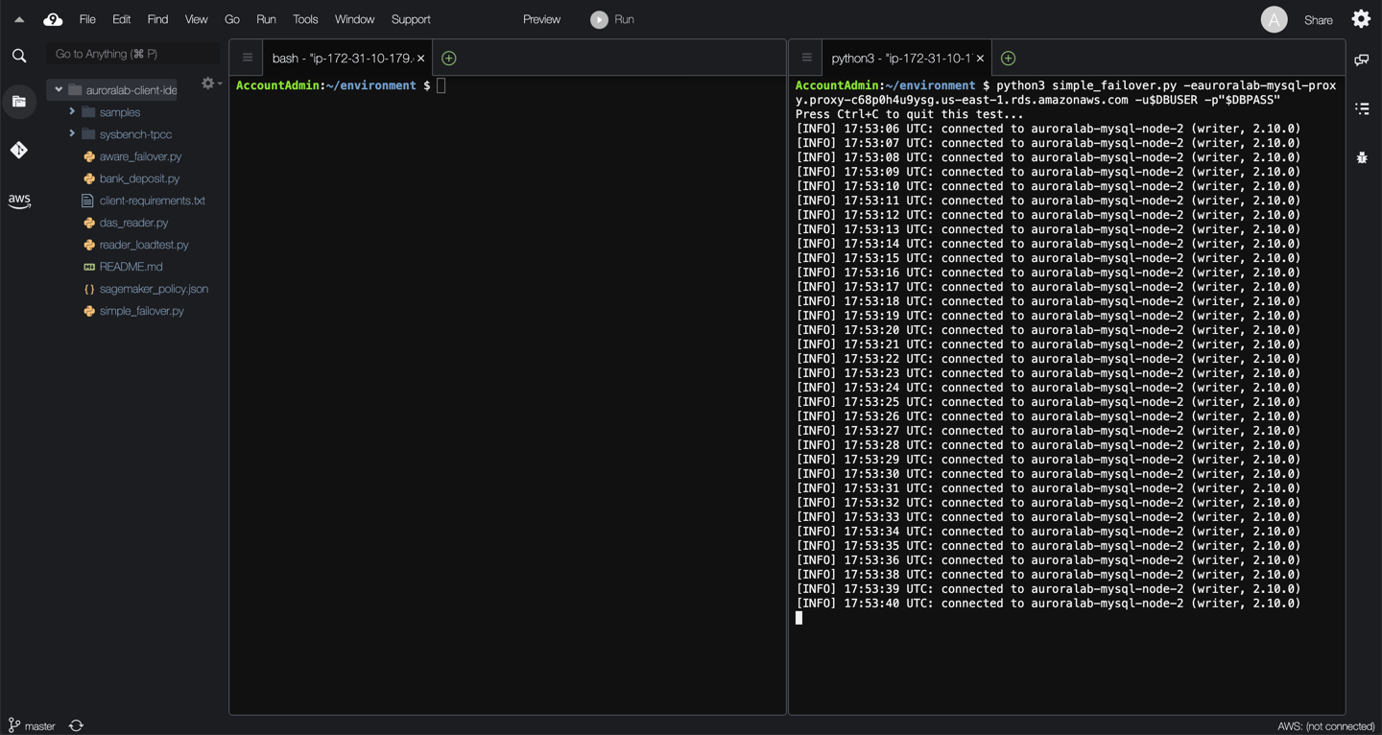This screenshot has height=735, width=1382.
Task: Add new tab in left terminal pane
Action: pyautogui.click(x=448, y=59)
